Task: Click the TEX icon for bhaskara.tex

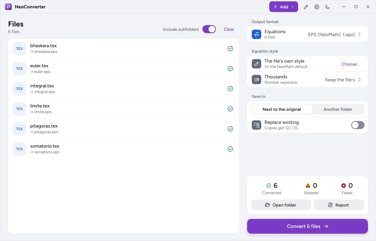Action: click(19, 49)
